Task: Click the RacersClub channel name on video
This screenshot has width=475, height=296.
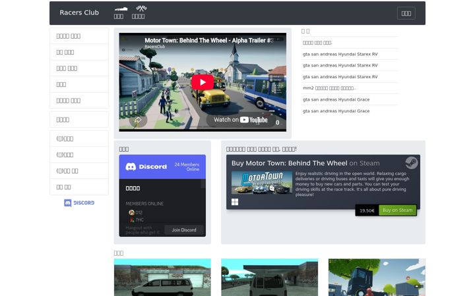Action: [155, 47]
